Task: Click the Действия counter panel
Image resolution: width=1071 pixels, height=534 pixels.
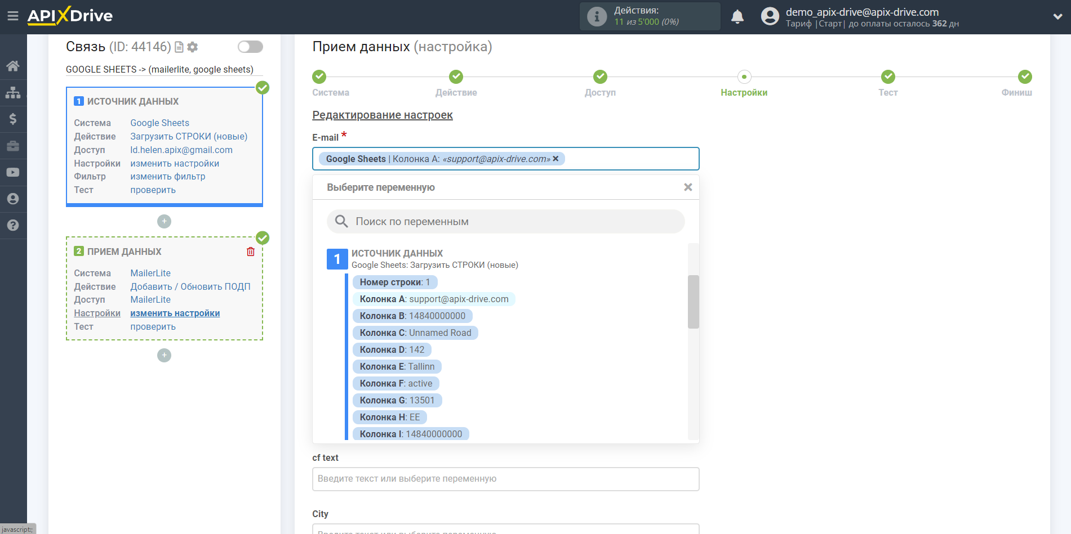Action: (650, 16)
